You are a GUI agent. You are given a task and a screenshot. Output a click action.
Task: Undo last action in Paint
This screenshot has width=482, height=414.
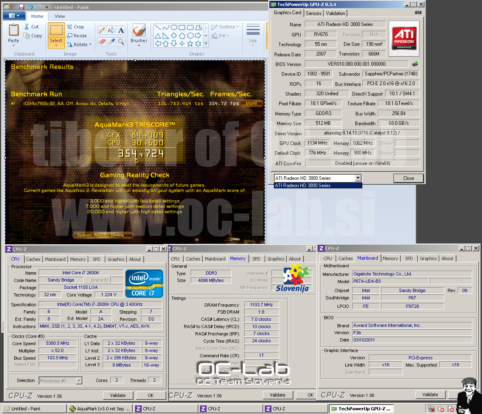30,7
